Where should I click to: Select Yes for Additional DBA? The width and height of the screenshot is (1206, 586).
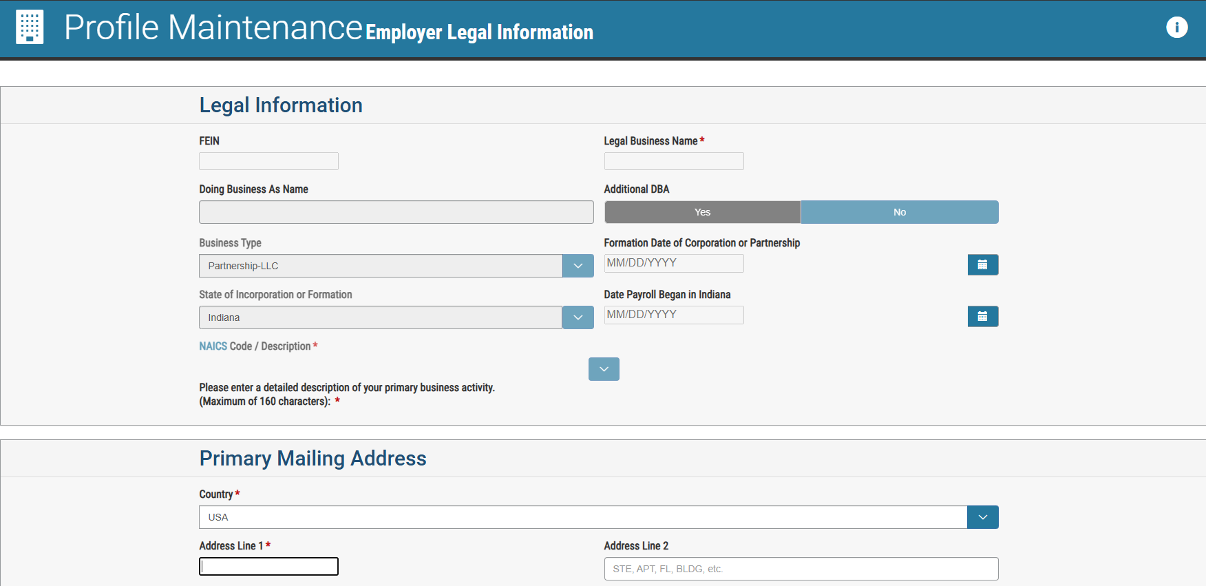coord(702,212)
